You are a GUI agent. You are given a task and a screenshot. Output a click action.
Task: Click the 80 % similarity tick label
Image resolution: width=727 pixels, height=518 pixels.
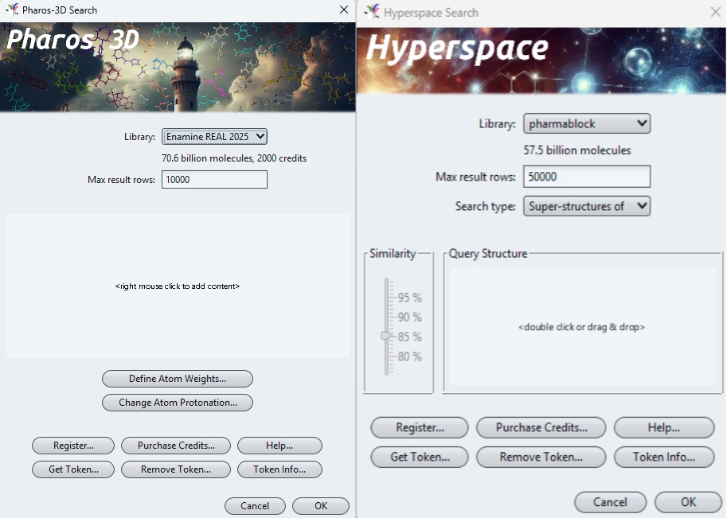coord(409,356)
